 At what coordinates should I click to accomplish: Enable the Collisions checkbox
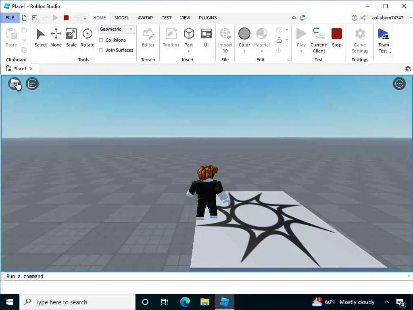[101, 40]
